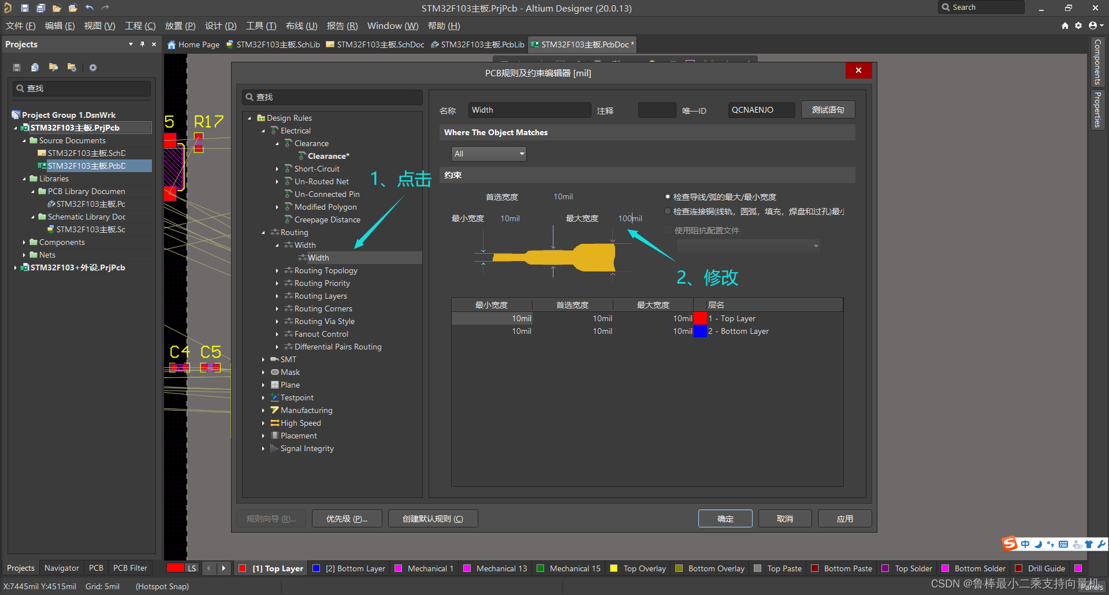Click the blue Bottom Layer color swatch in table
This screenshot has height=595, width=1109.
click(x=700, y=332)
